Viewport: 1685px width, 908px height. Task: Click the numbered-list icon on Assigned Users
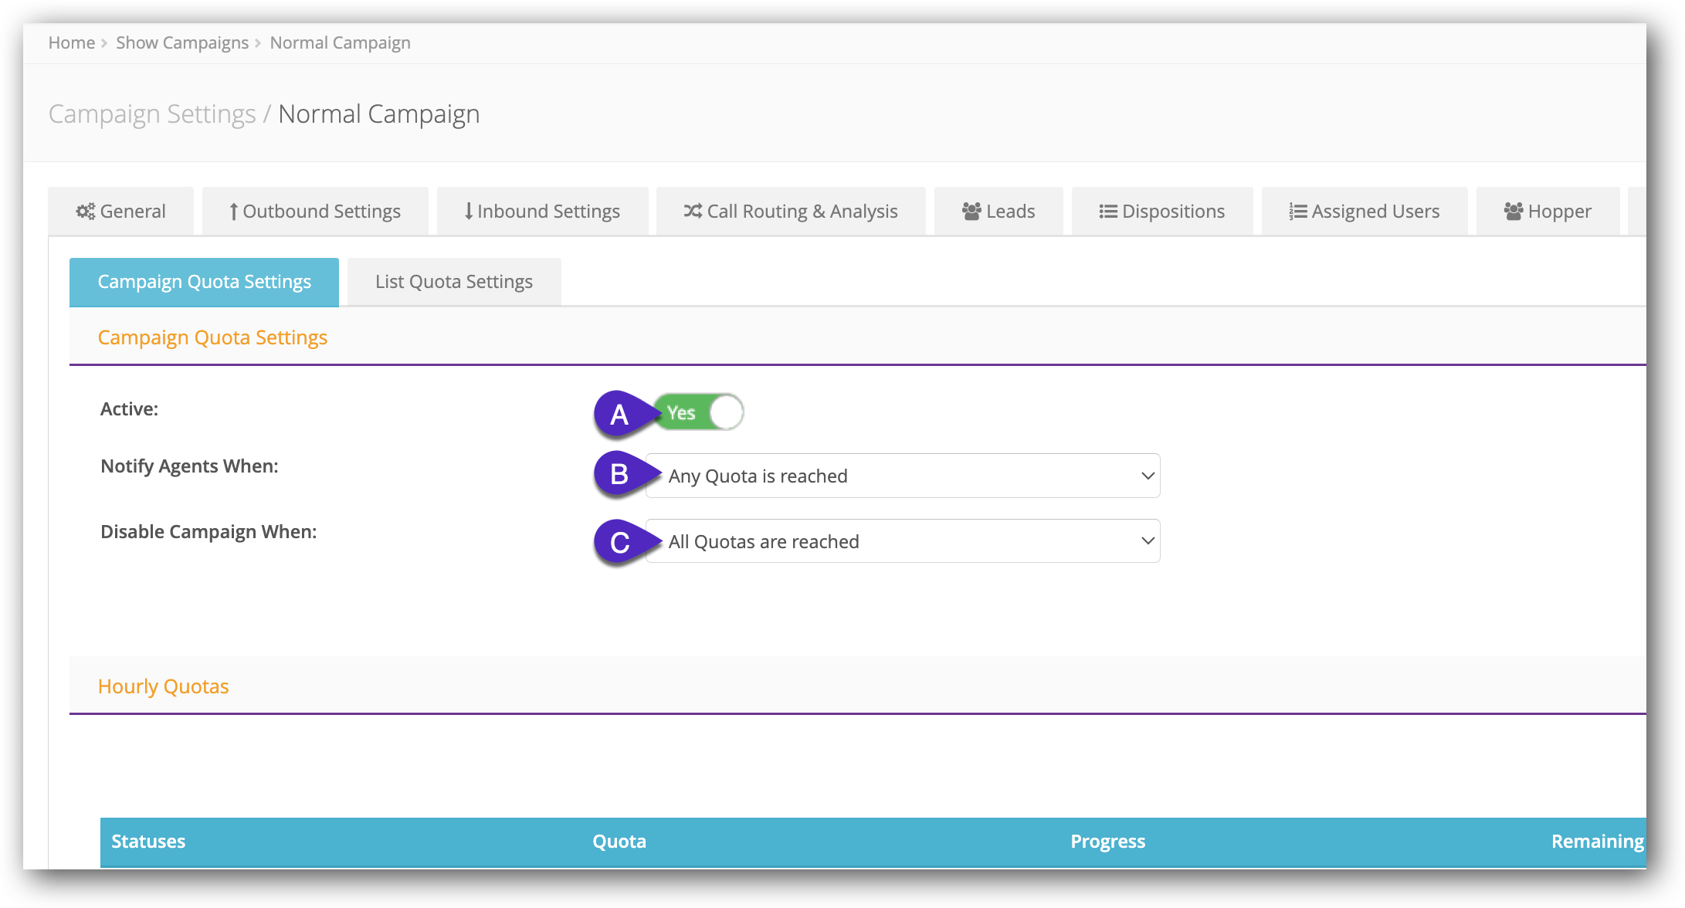click(1298, 211)
